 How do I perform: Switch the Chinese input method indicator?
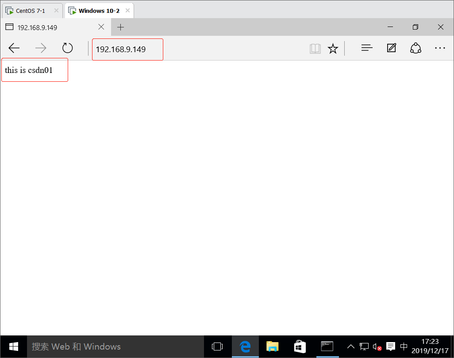pyautogui.click(x=404, y=347)
